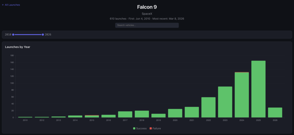Screen dimensions: 294x135
Task: Pick the 2020 bar in Launches by Year
Action: (175, 113)
